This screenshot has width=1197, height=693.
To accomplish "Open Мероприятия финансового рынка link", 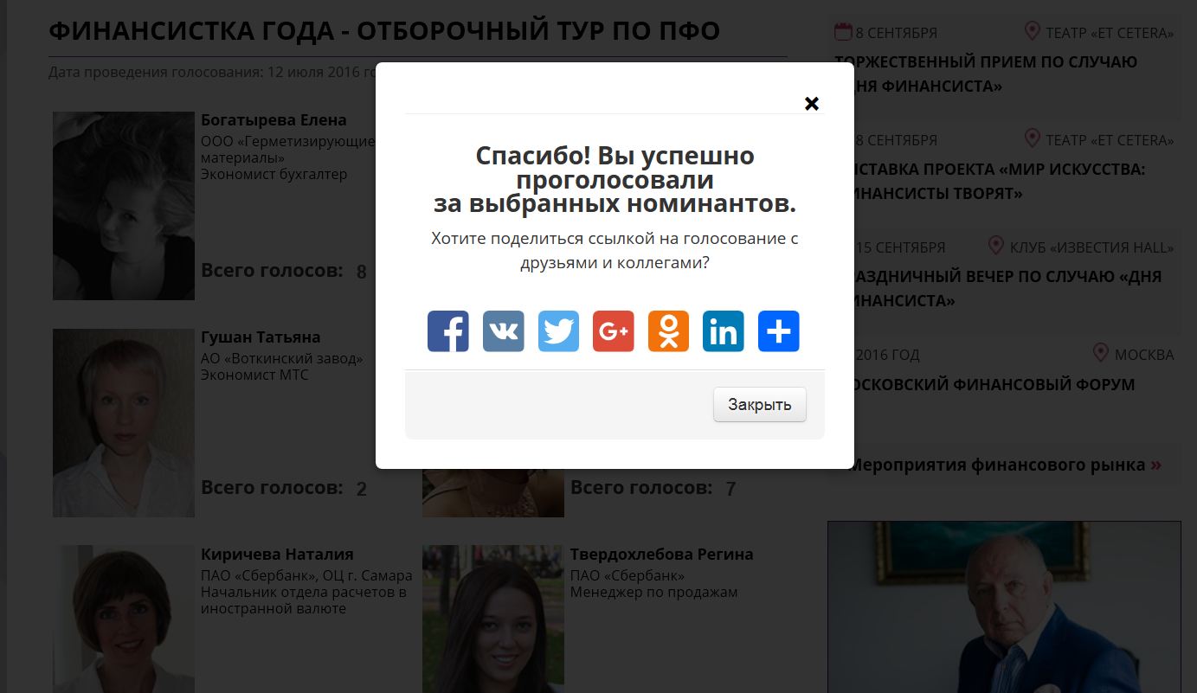I will click(x=1006, y=465).
